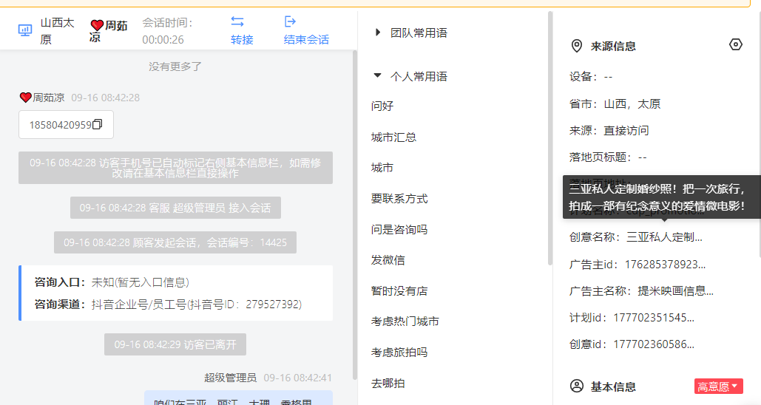Choose the 暂时没有店 quick phrase

(399, 291)
